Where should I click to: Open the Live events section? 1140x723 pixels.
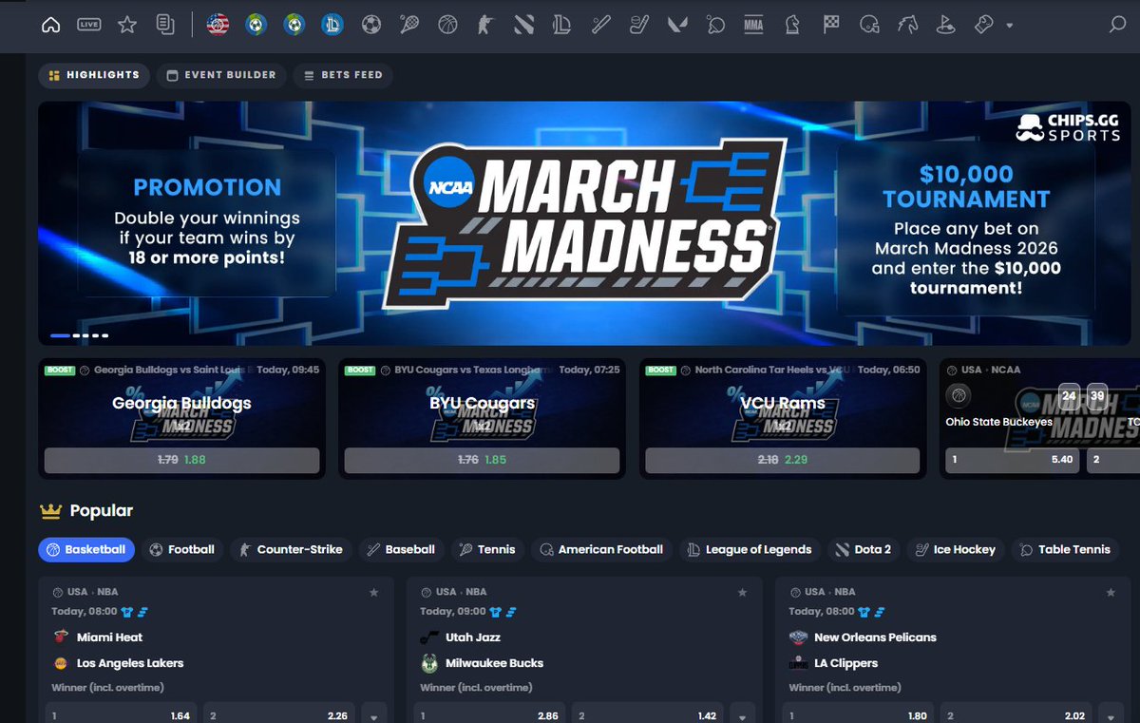tap(88, 25)
